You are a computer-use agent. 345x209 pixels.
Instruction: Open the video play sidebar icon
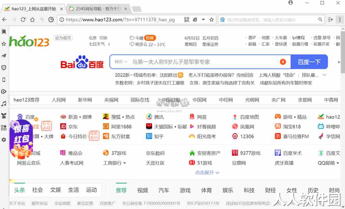pos(4,92)
